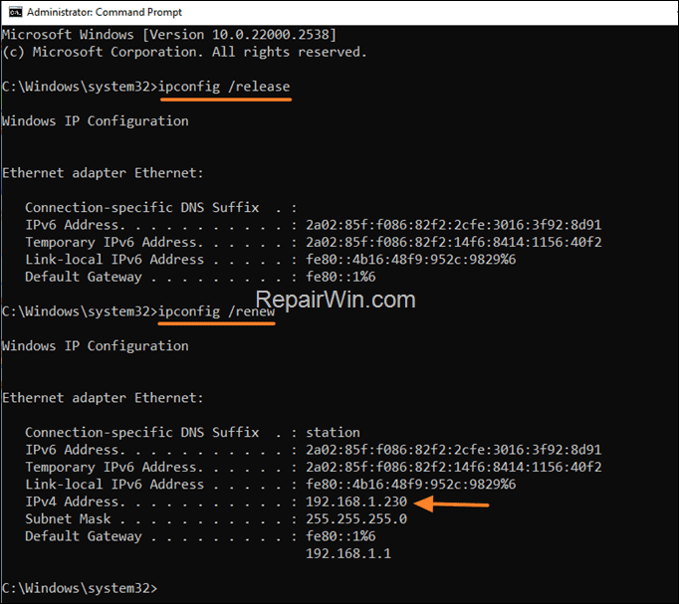Click the link-local fe80::4b16 value in release output
The image size is (679, 604).
(x=410, y=260)
